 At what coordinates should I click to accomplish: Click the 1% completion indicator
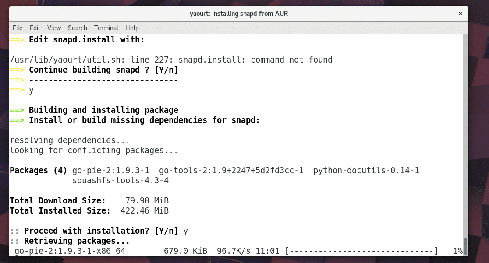coord(458,251)
